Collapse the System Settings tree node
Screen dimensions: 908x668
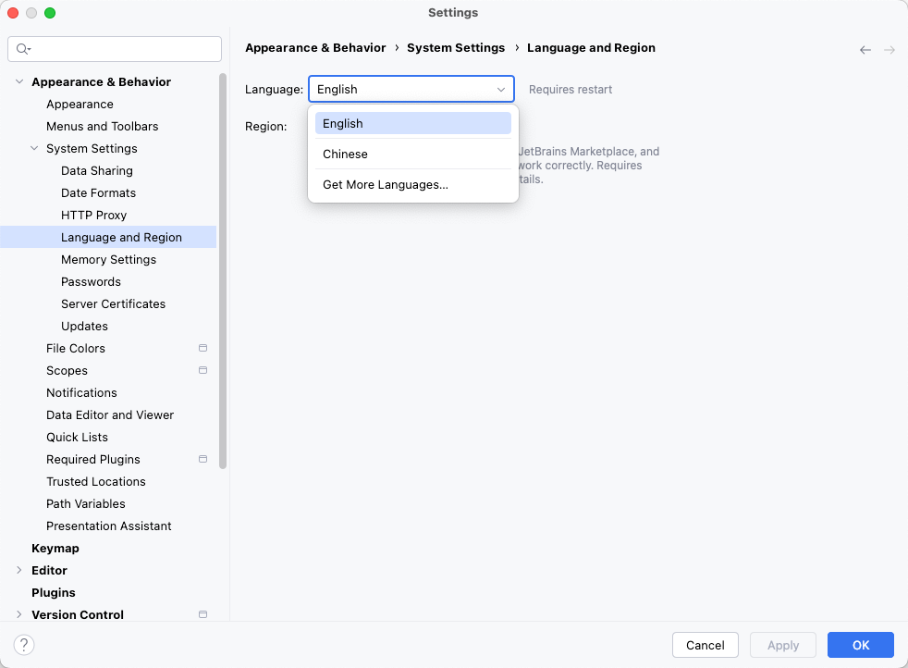pyautogui.click(x=34, y=148)
